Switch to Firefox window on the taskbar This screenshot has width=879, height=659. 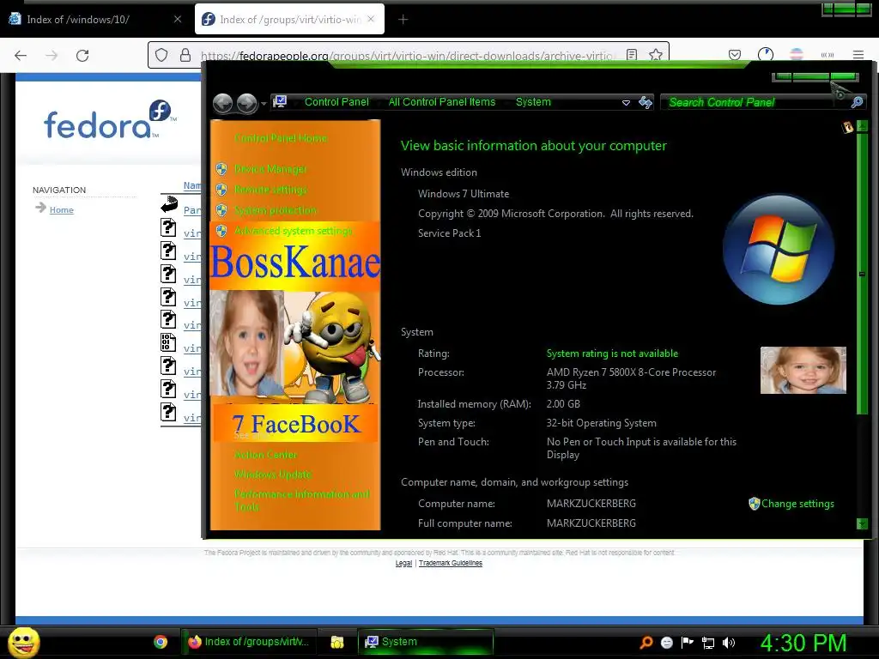249,642
